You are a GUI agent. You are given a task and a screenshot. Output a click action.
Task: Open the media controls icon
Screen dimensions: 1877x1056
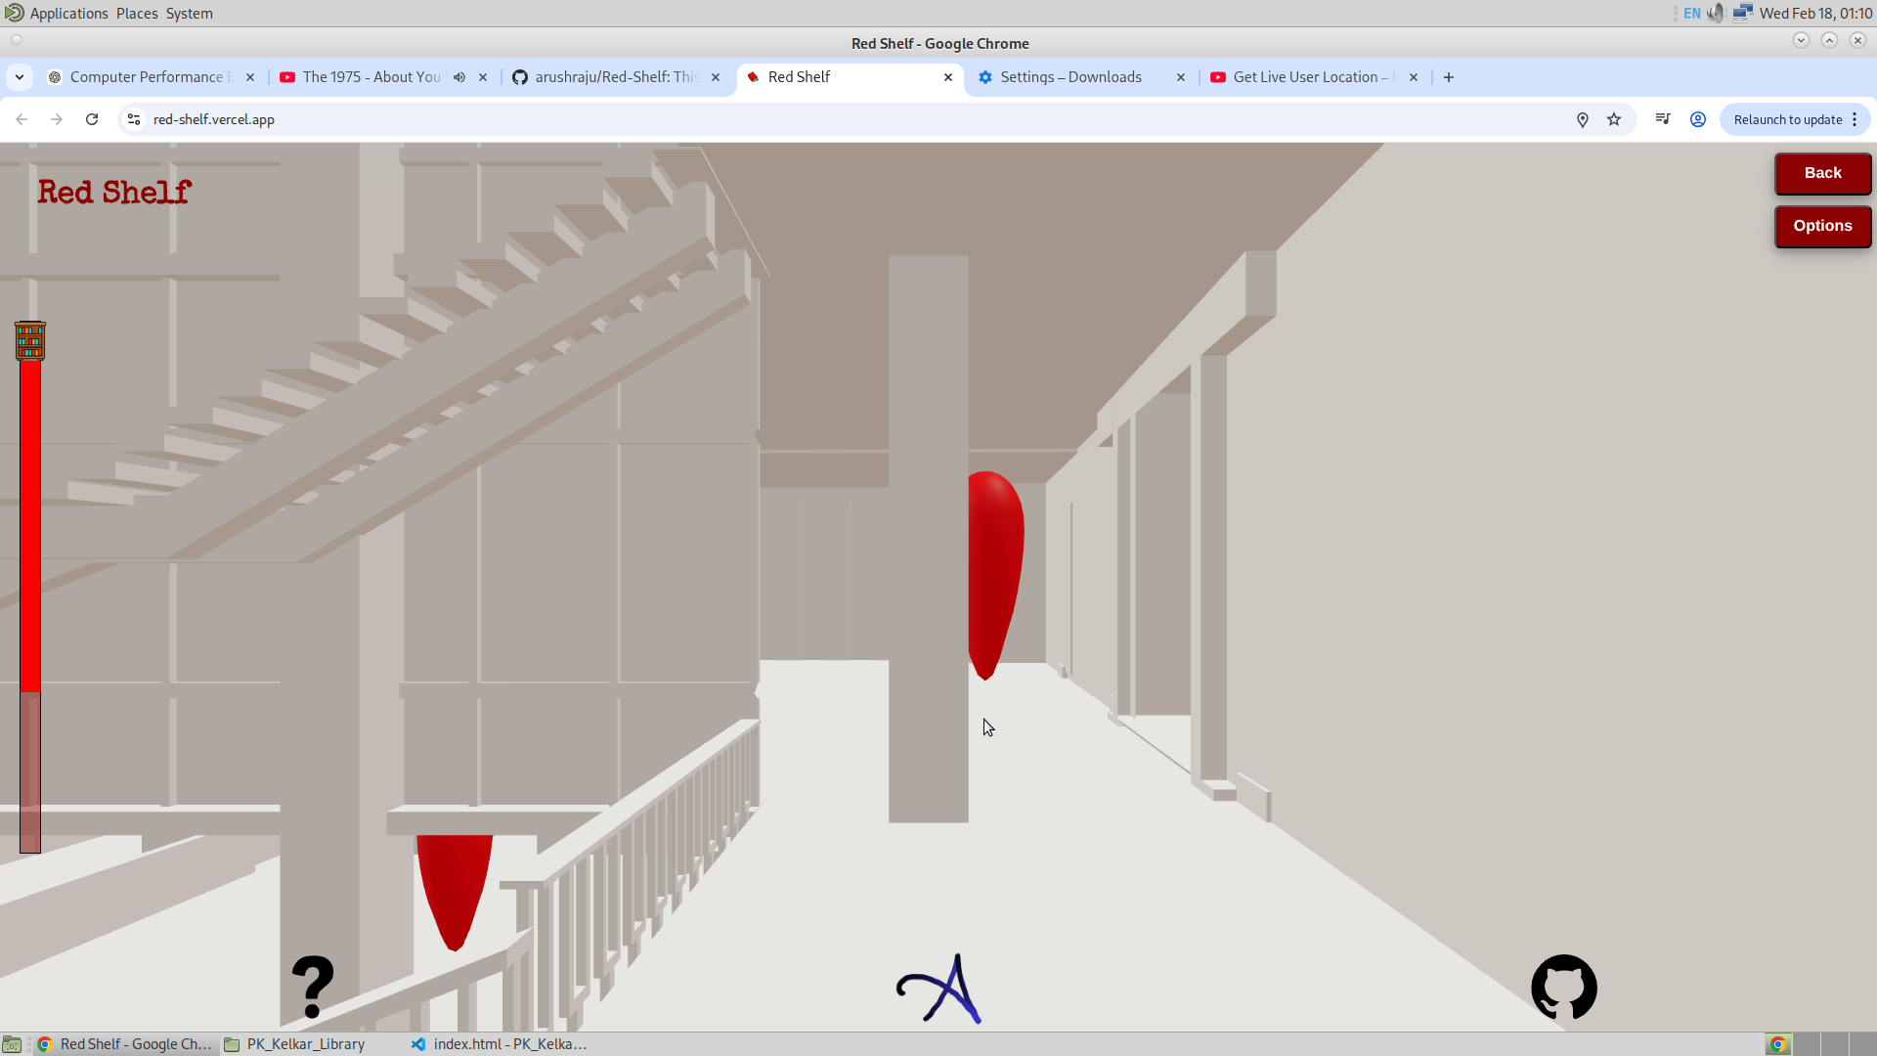(1663, 119)
